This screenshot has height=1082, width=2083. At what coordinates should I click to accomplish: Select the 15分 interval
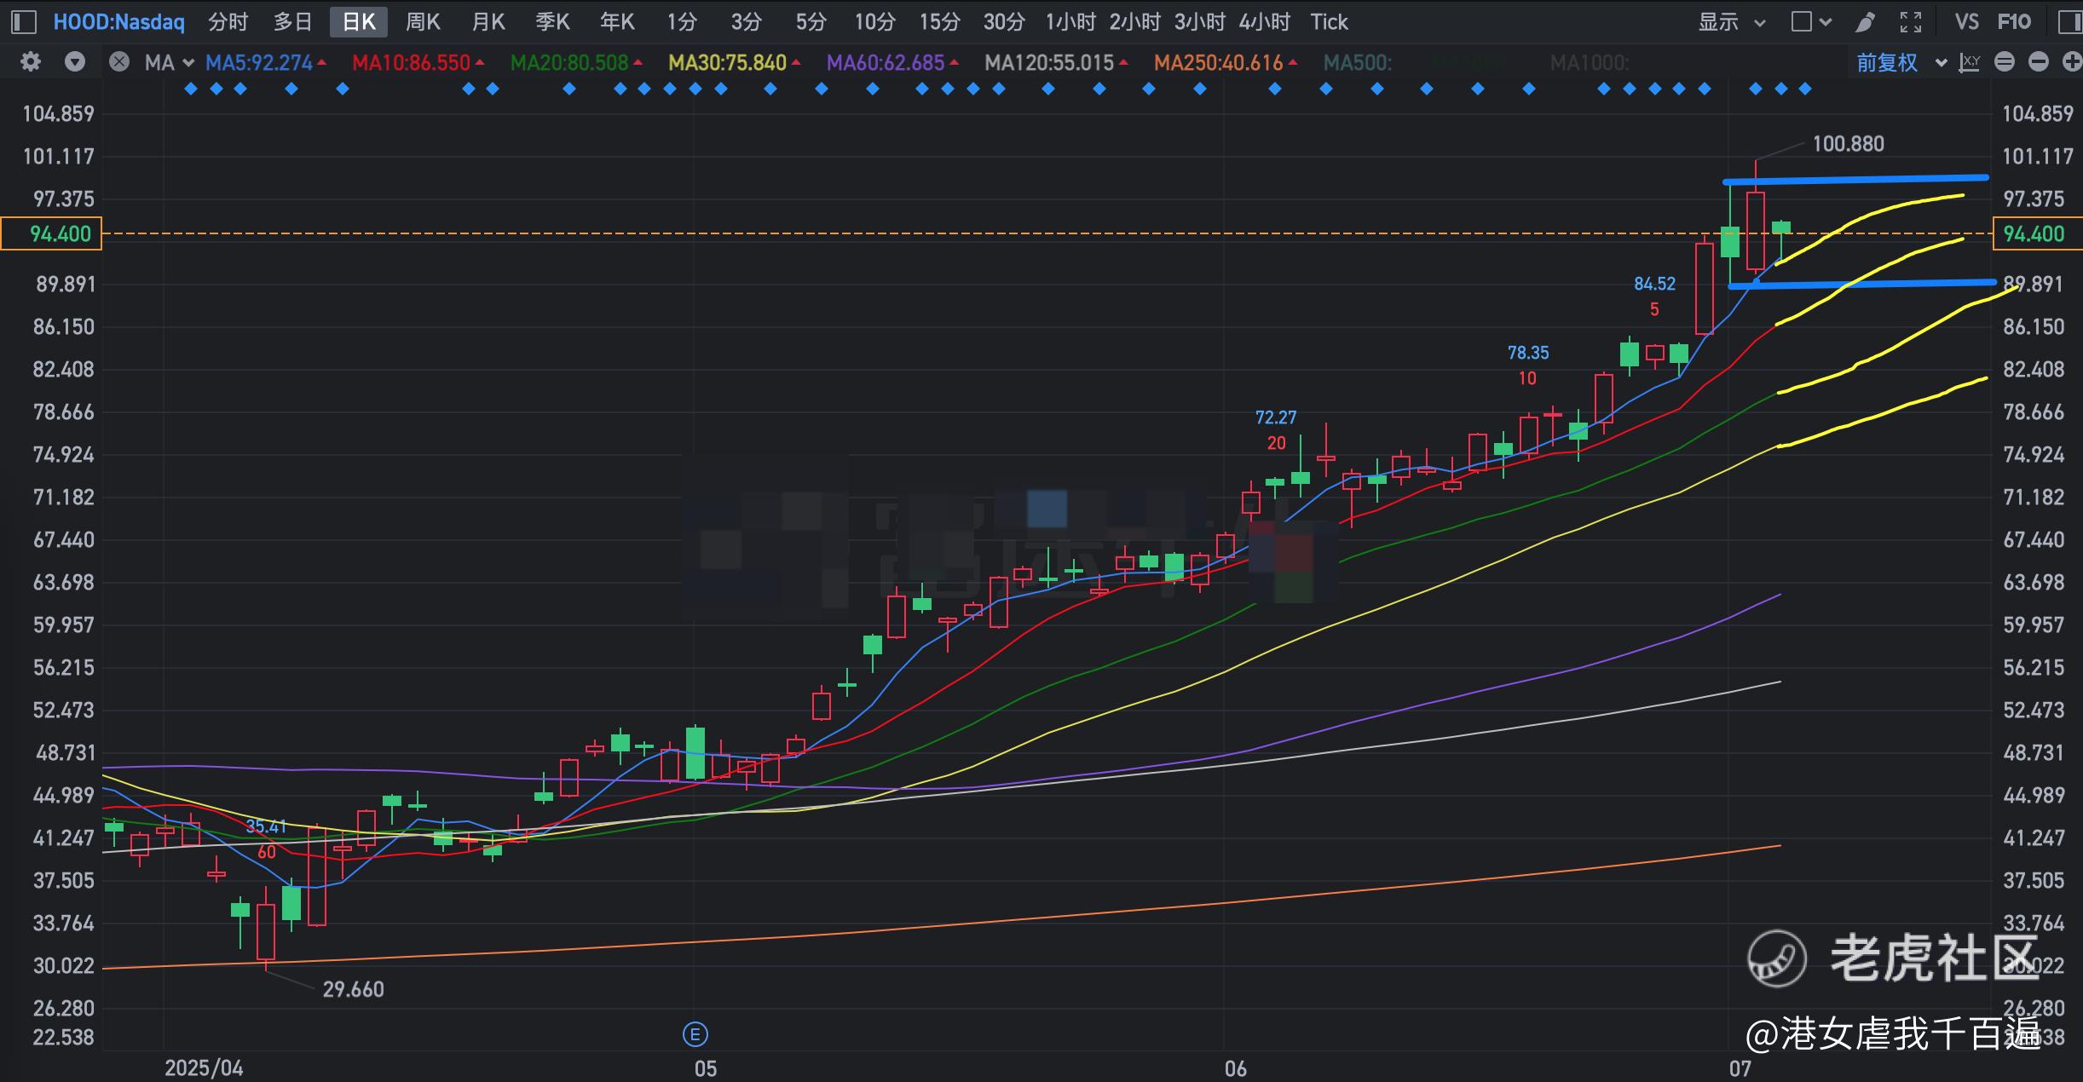coord(940,22)
